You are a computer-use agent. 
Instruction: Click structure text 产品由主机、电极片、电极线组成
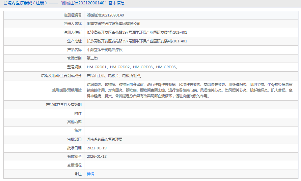click(114, 76)
